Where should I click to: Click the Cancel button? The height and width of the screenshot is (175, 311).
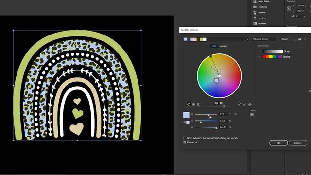(298, 143)
